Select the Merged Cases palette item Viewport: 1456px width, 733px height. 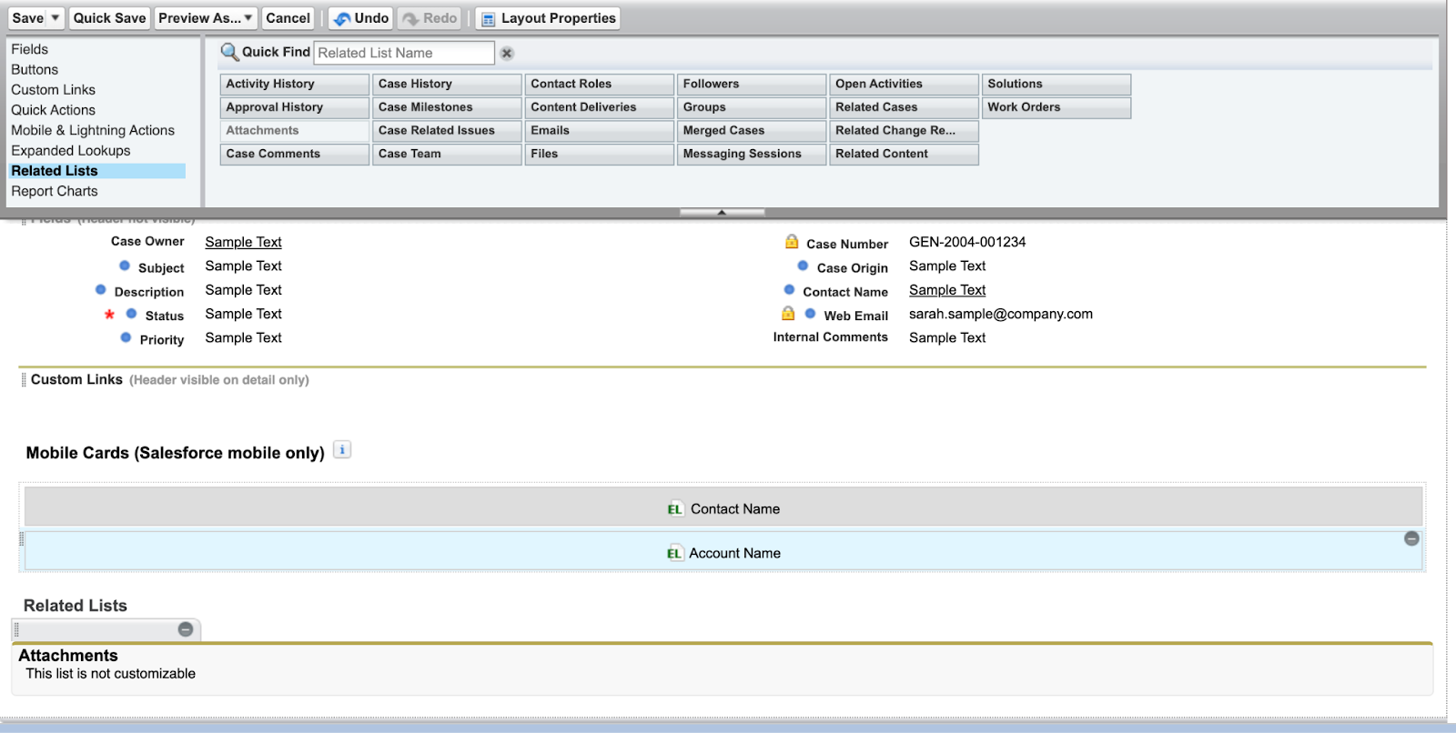(752, 131)
